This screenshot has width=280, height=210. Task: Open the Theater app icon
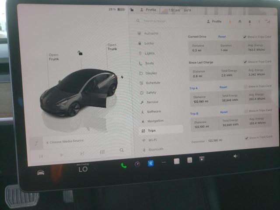point(202,159)
